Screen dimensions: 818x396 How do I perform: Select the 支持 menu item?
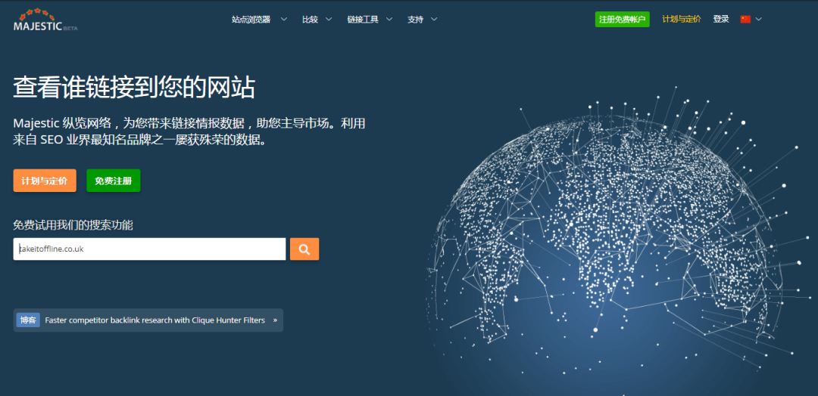pyautogui.click(x=415, y=20)
